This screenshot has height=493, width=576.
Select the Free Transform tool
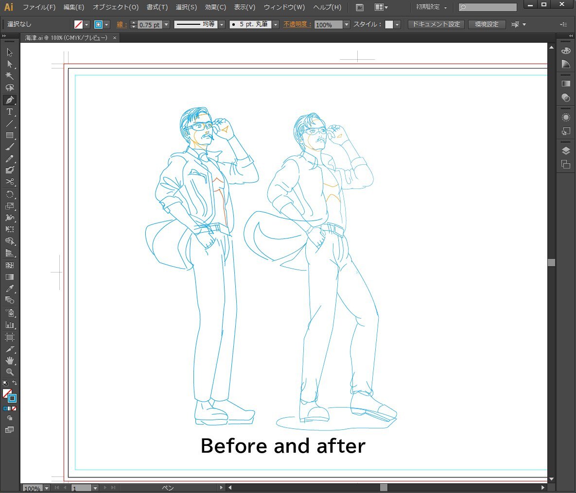pos(10,229)
